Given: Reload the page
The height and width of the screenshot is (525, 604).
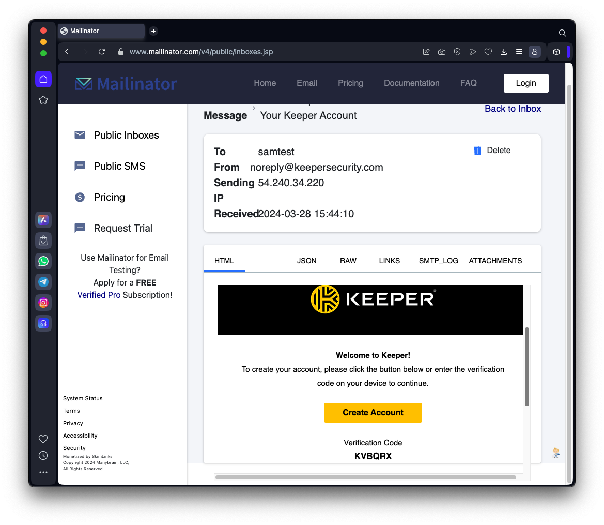Looking at the screenshot, I should (x=102, y=52).
